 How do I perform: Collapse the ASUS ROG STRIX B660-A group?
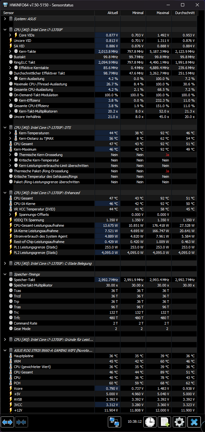click(5, 350)
